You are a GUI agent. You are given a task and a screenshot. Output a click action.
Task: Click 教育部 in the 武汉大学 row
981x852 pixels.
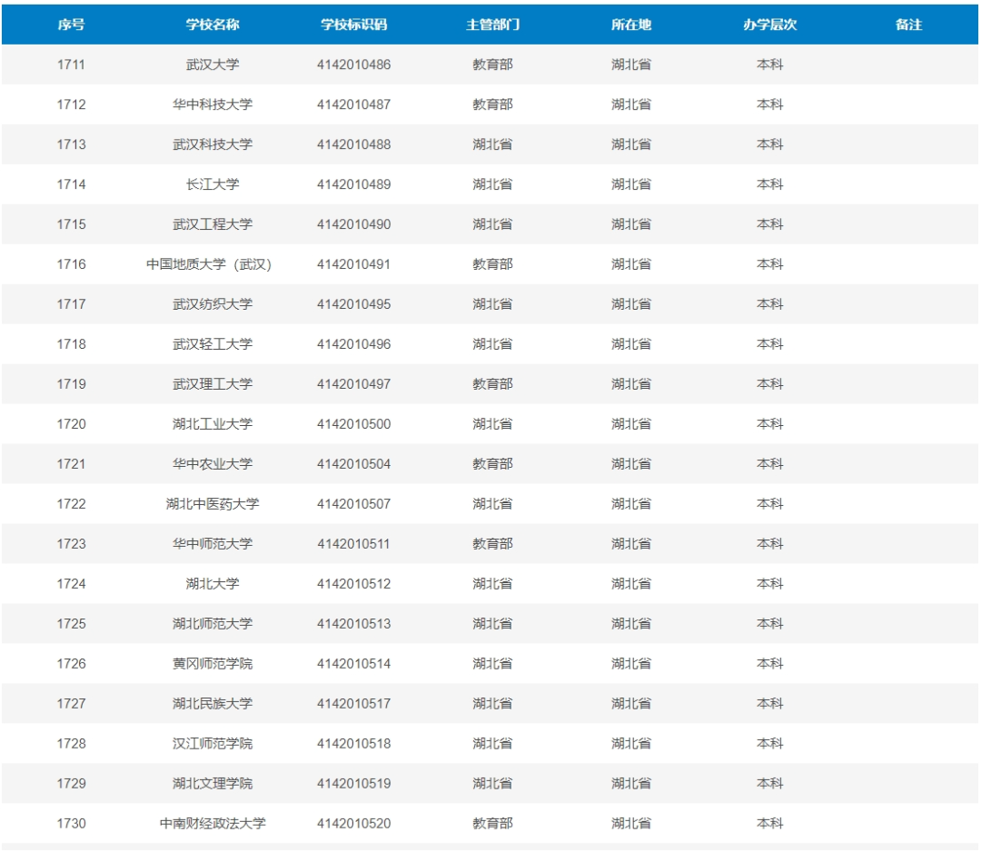(x=492, y=64)
